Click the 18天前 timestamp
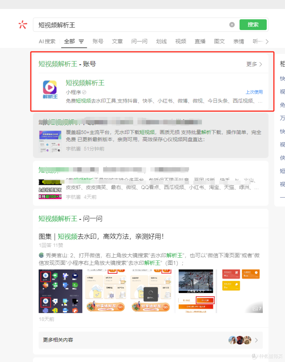 46,319
